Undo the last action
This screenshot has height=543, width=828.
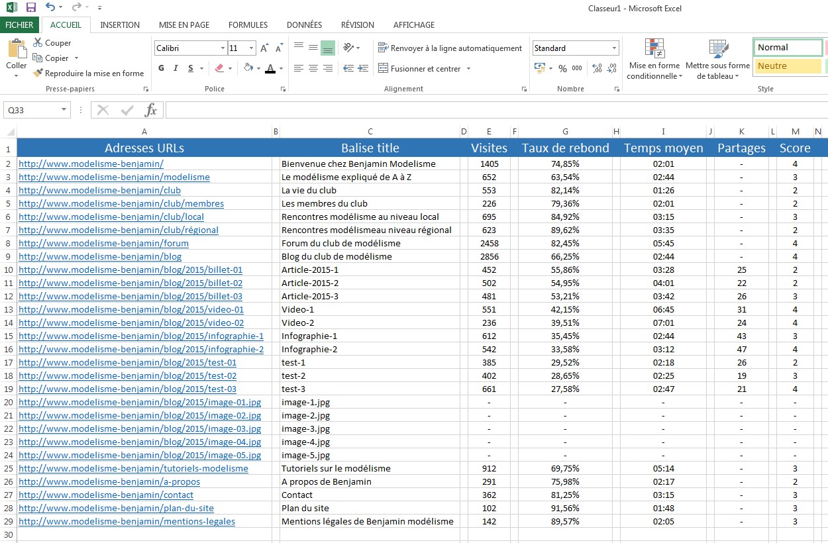[50, 8]
